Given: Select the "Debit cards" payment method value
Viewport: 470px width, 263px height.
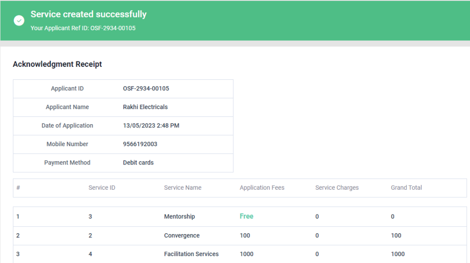Looking at the screenshot, I should tap(138, 163).
